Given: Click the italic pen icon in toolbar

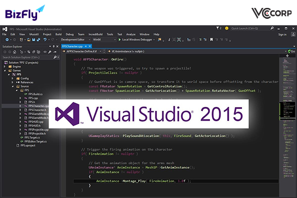Looking at the screenshot, I should tap(169, 40).
